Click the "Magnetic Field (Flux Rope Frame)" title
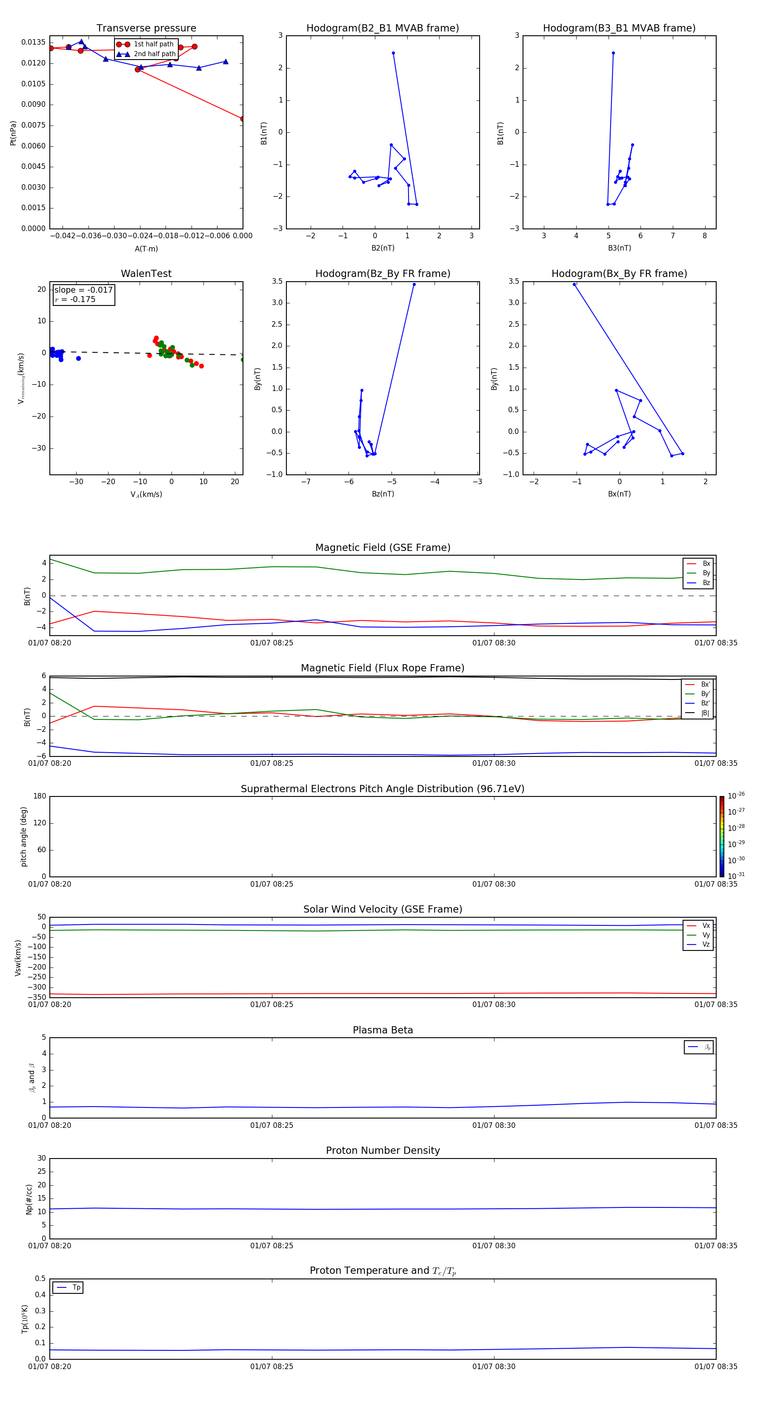766x1404 pixels. point(383,668)
